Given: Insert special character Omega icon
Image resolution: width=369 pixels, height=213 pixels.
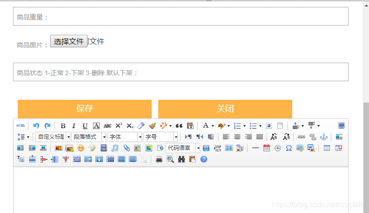Looking at the screenshot, I should click(x=289, y=148).
